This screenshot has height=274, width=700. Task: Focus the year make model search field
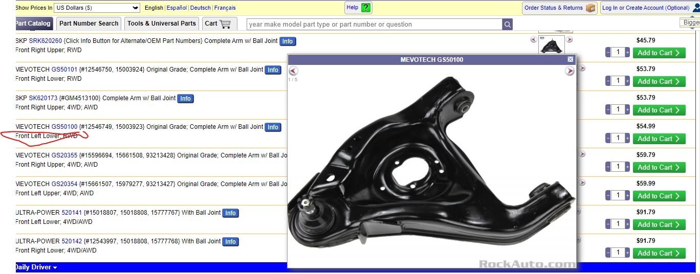[374, 24]
